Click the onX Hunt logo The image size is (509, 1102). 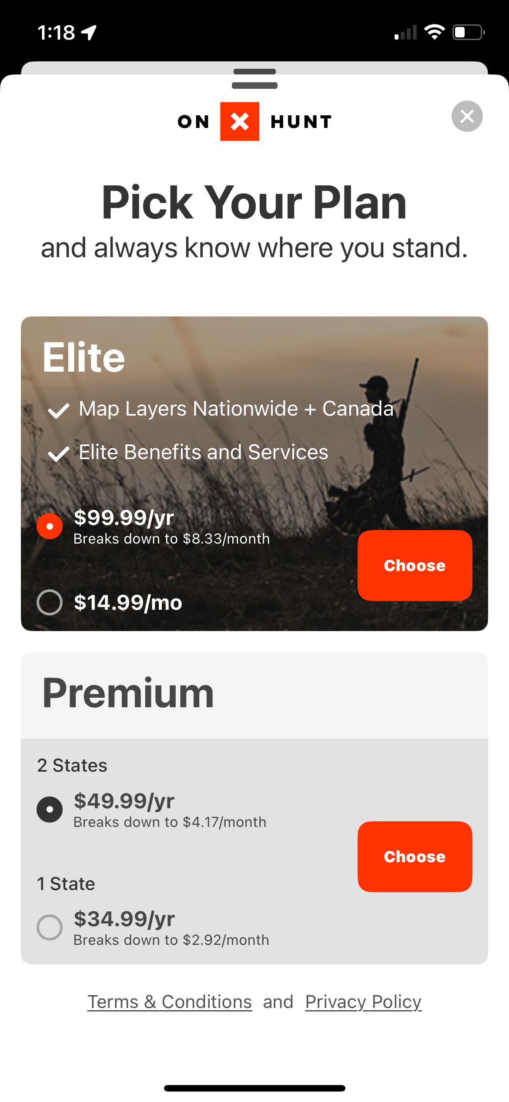254,122
